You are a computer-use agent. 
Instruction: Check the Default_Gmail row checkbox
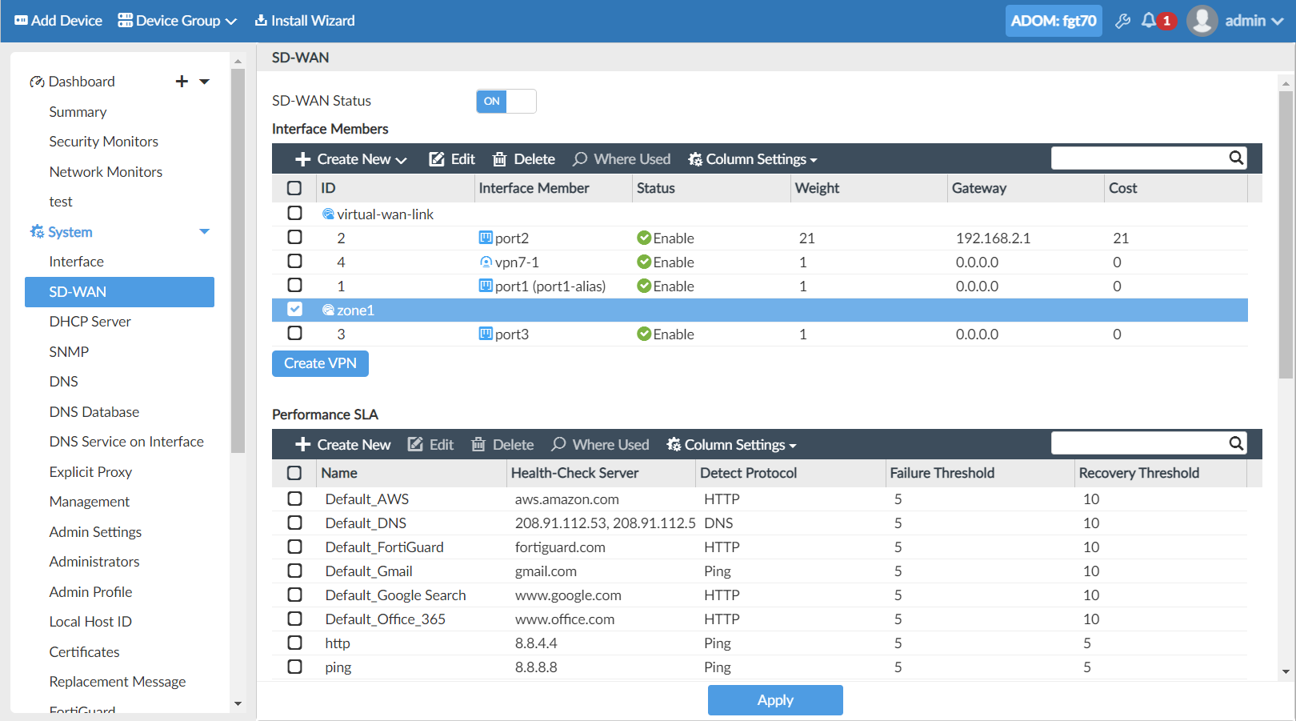[x=295, y=570]
